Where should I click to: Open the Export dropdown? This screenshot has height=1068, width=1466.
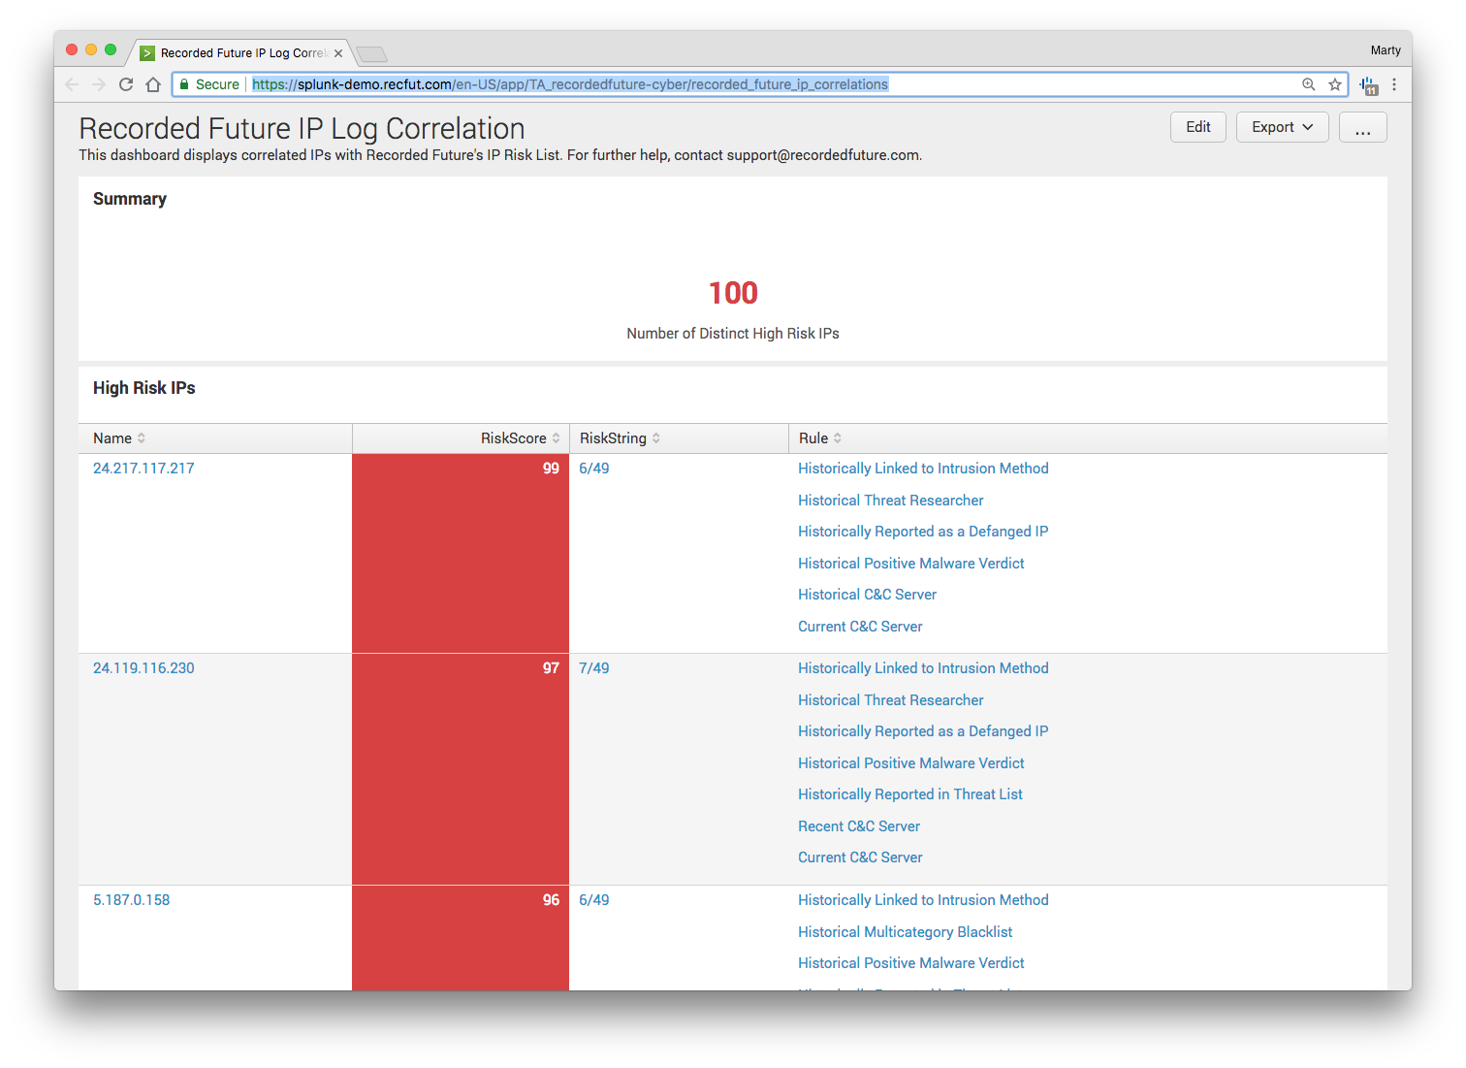point(1282,127)
